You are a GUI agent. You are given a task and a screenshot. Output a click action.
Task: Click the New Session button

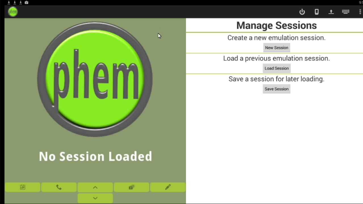[277, 48]
